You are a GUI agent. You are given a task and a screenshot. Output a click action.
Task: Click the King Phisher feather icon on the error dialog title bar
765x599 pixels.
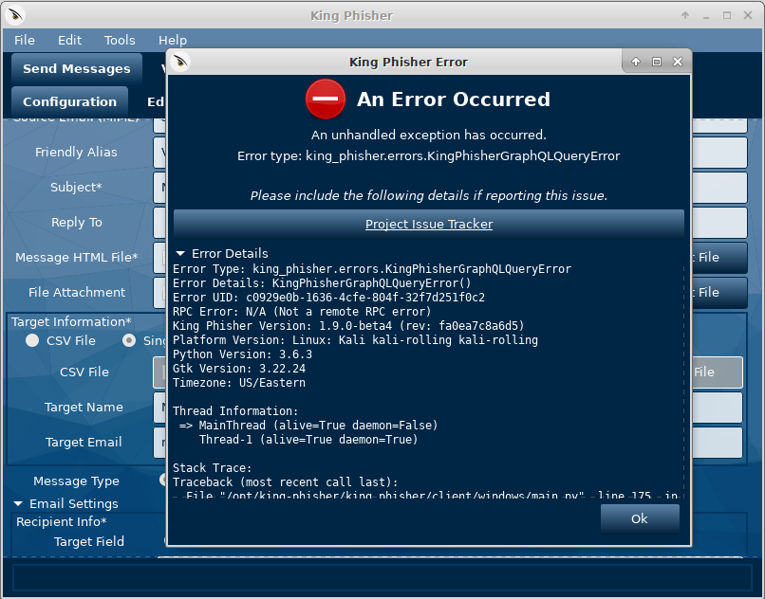coord(181,61)
